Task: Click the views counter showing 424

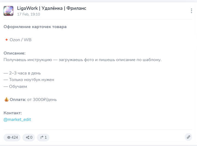Action: click(12, 138)
